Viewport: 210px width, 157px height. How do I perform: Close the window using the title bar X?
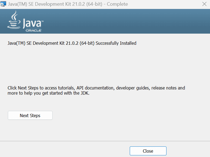tap(204, 4)
